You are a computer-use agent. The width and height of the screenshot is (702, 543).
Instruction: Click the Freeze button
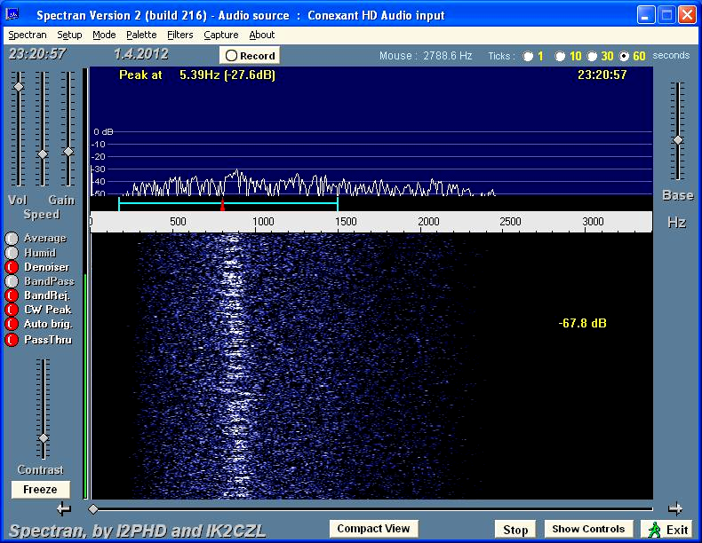(x=40, y=490)
